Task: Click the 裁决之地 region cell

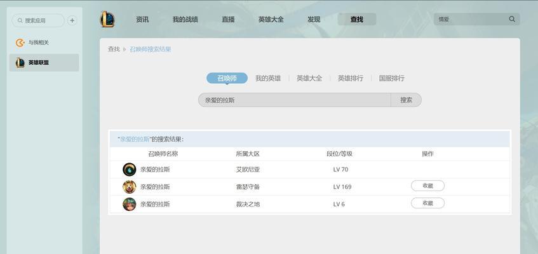Action: (x=248, y=204)
